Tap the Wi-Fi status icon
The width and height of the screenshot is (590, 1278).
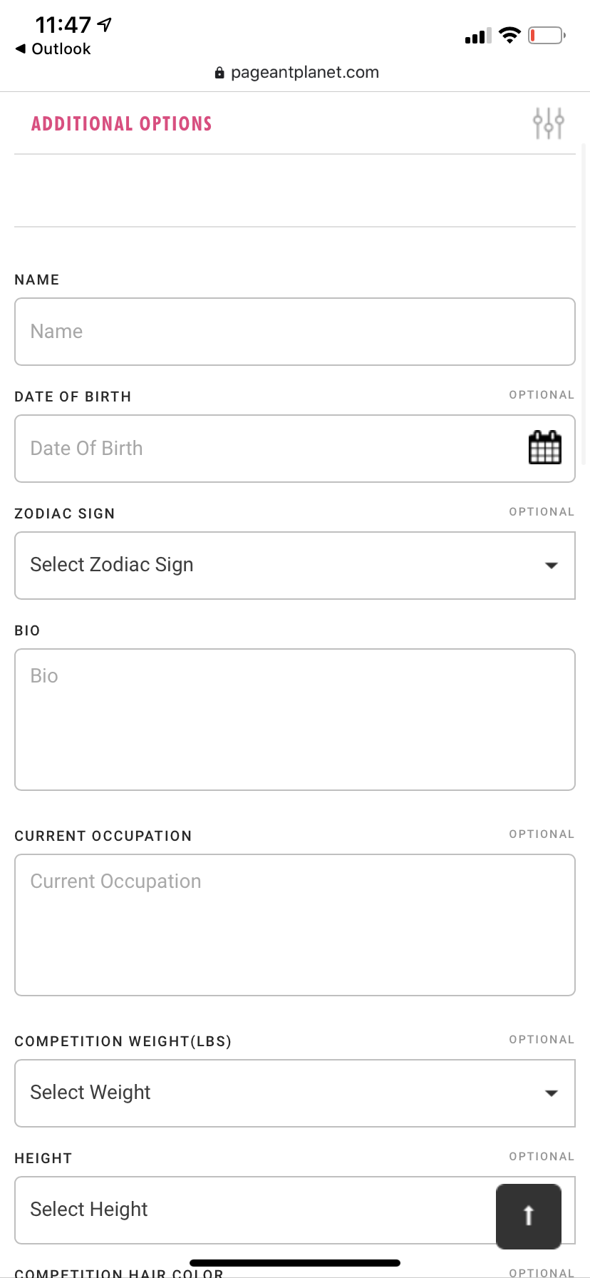(509, 36)
